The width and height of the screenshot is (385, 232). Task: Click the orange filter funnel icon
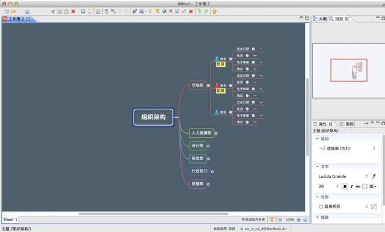tap(271, 219)
